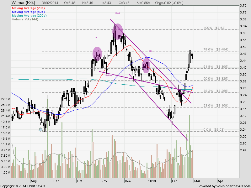Click the alert bell icon on the chart
Image resolution: width=251 pixels, height=188 pixels.
pos(41,130)
